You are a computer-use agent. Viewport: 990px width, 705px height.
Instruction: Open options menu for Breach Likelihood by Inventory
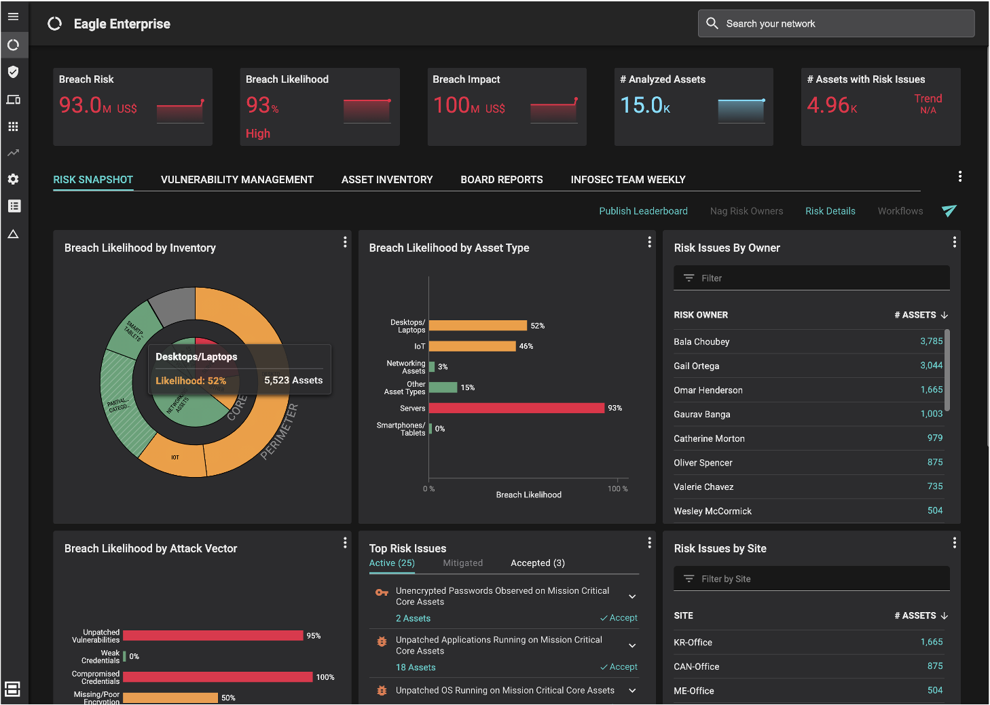(x=345, y=242)
